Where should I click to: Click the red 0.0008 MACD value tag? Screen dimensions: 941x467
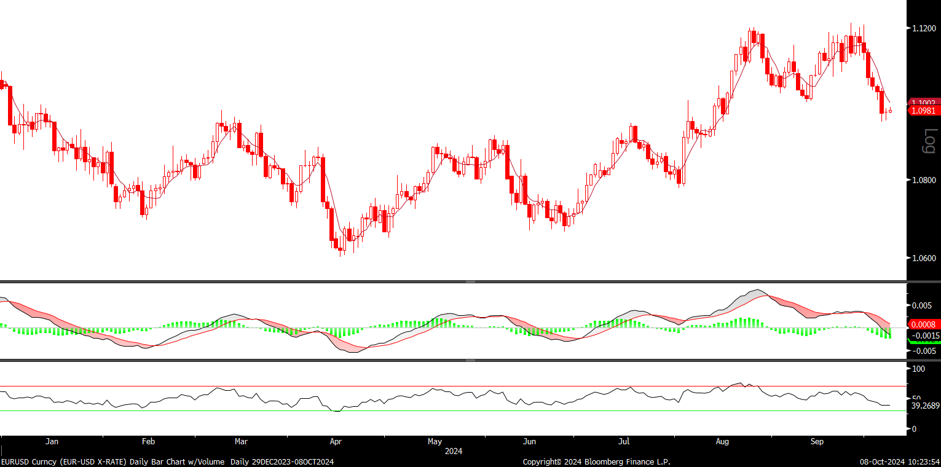[924, 324]
